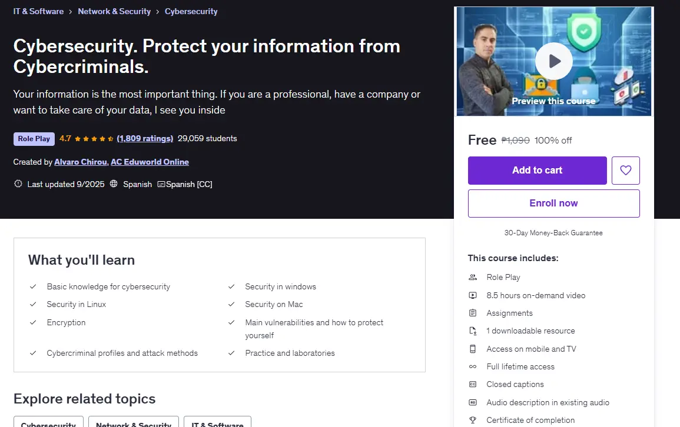Screen dimensions: 680x427
Task: Click the language globe icon
Action: pos(114,184)
